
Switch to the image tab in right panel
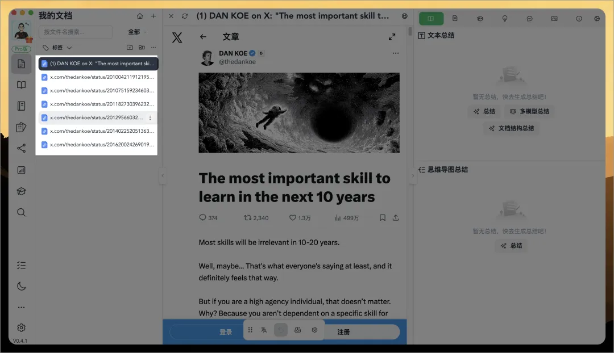point(554,19)
